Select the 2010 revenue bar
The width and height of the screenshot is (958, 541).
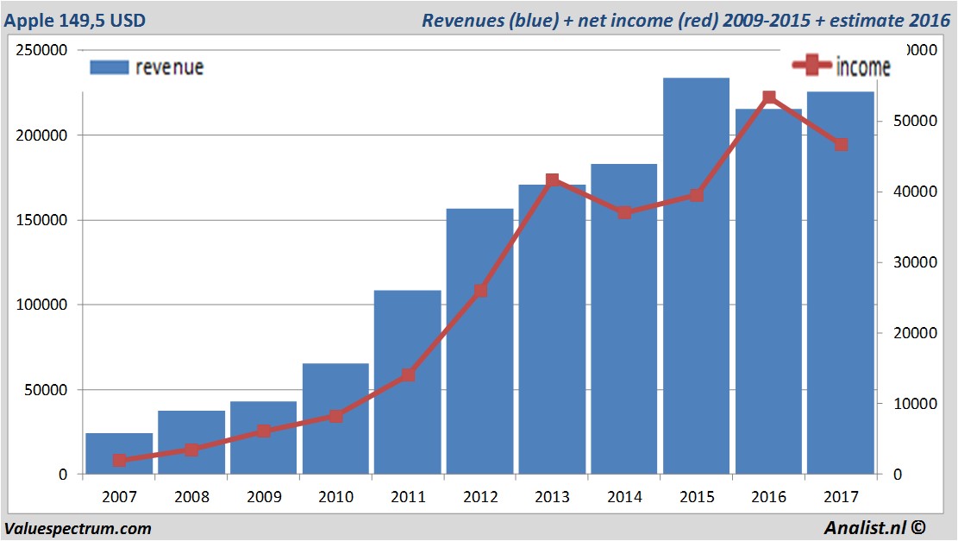point(335,418)
